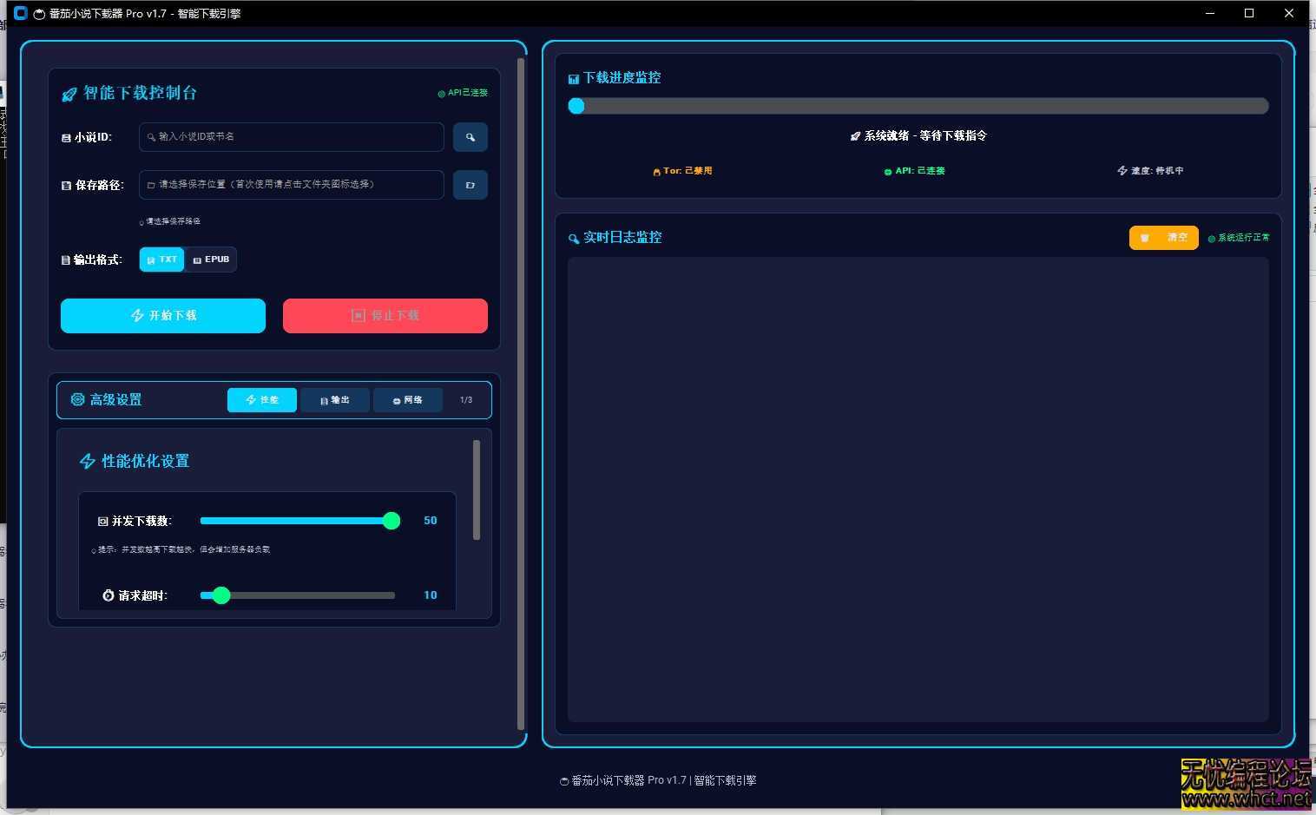Click the 并发下载数 slider handle

pos(392,521)
